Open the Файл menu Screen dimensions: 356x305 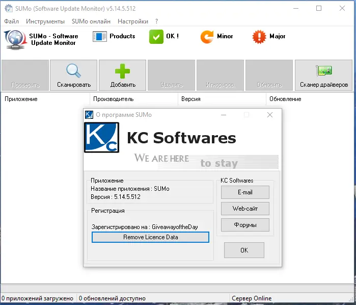click(x=11, y=21)
